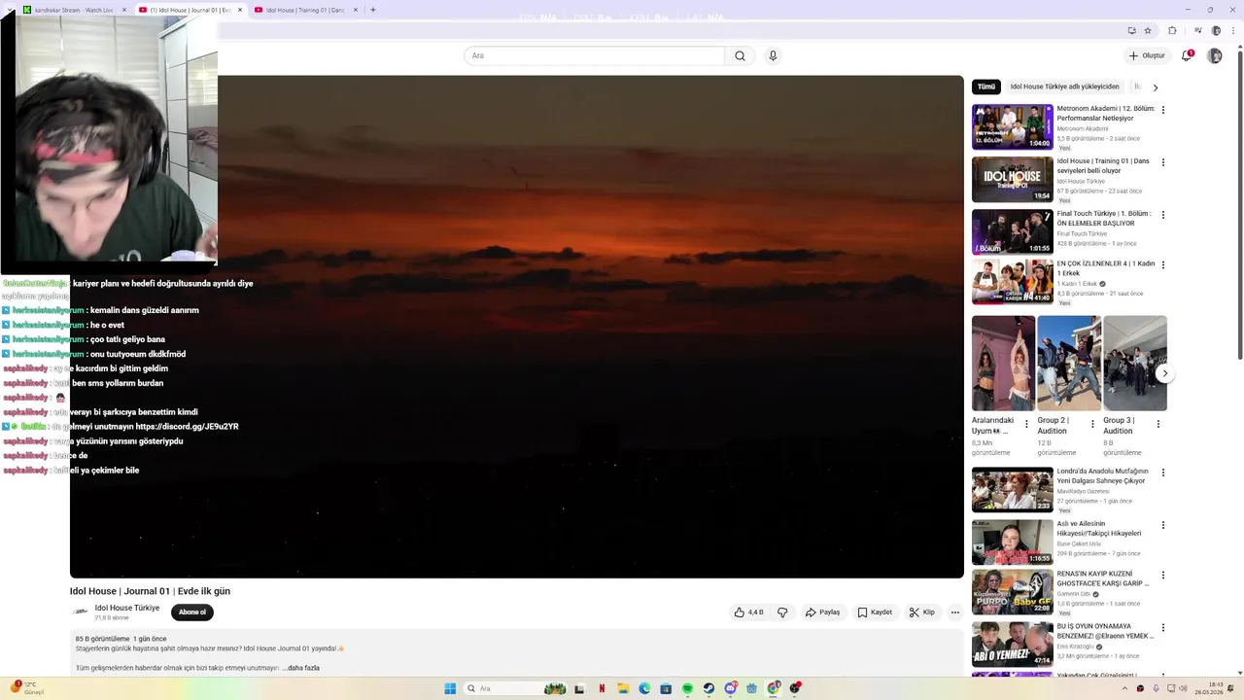Open options for EN ÇOK İZLENENLER 4 video
Image resolution: width=1244 pixels, height=700 pixels.
[1163, 264]
